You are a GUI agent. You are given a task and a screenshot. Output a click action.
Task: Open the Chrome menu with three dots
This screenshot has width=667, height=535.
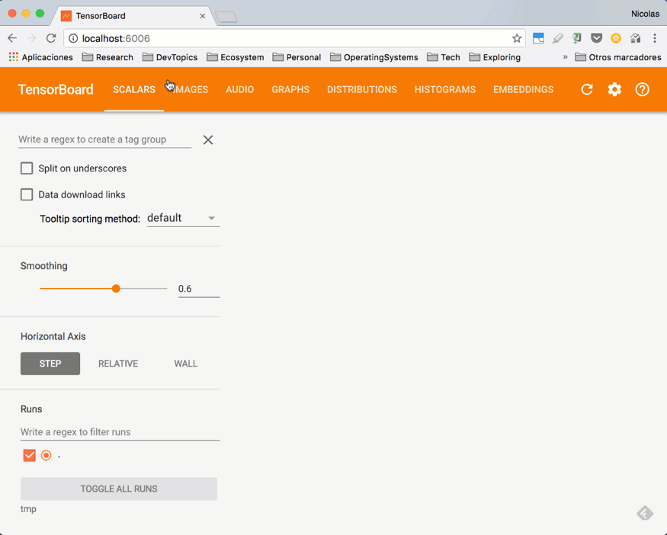coord(656,37)
